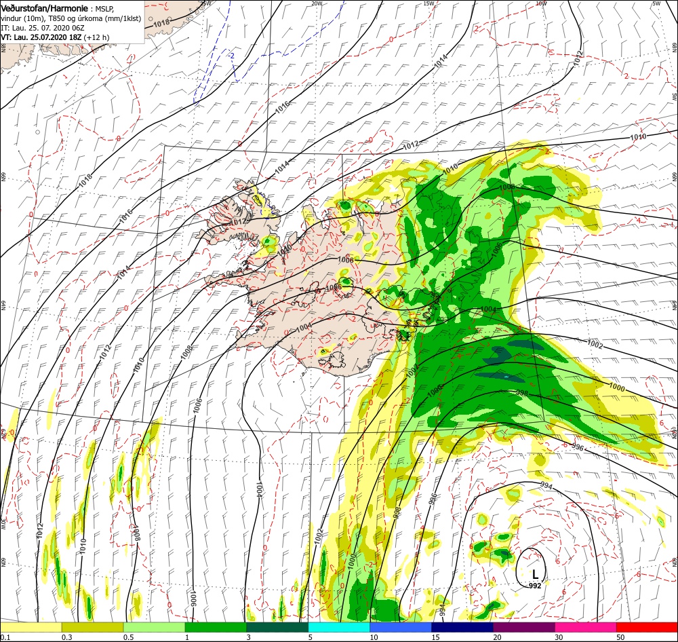
Task: Click the light green 0.5–1 mm legend swatch
Action: point(154,627)
